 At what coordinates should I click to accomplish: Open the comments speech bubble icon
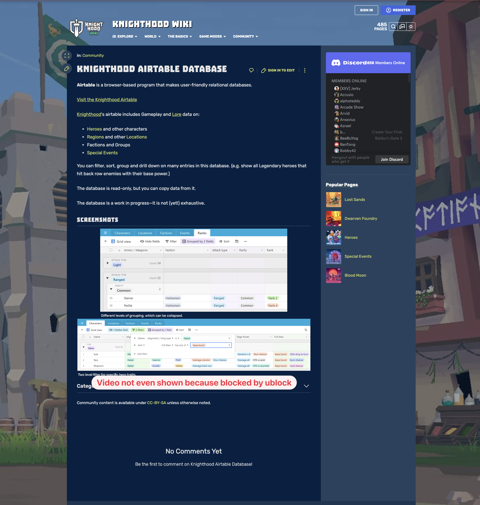(251, 70)
